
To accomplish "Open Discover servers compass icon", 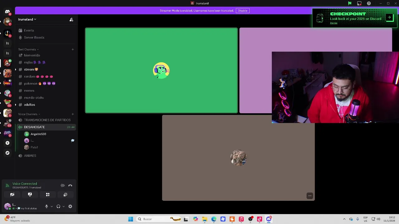I will point(7,153).
